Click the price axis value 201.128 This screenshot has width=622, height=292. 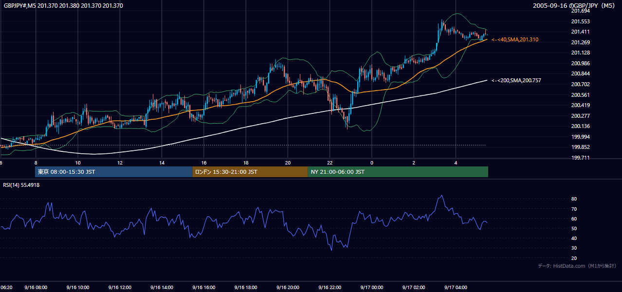point(580,53)
